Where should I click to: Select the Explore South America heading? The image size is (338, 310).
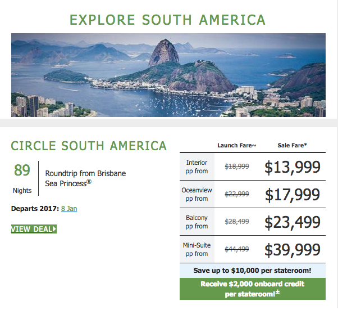click(167, 20)
